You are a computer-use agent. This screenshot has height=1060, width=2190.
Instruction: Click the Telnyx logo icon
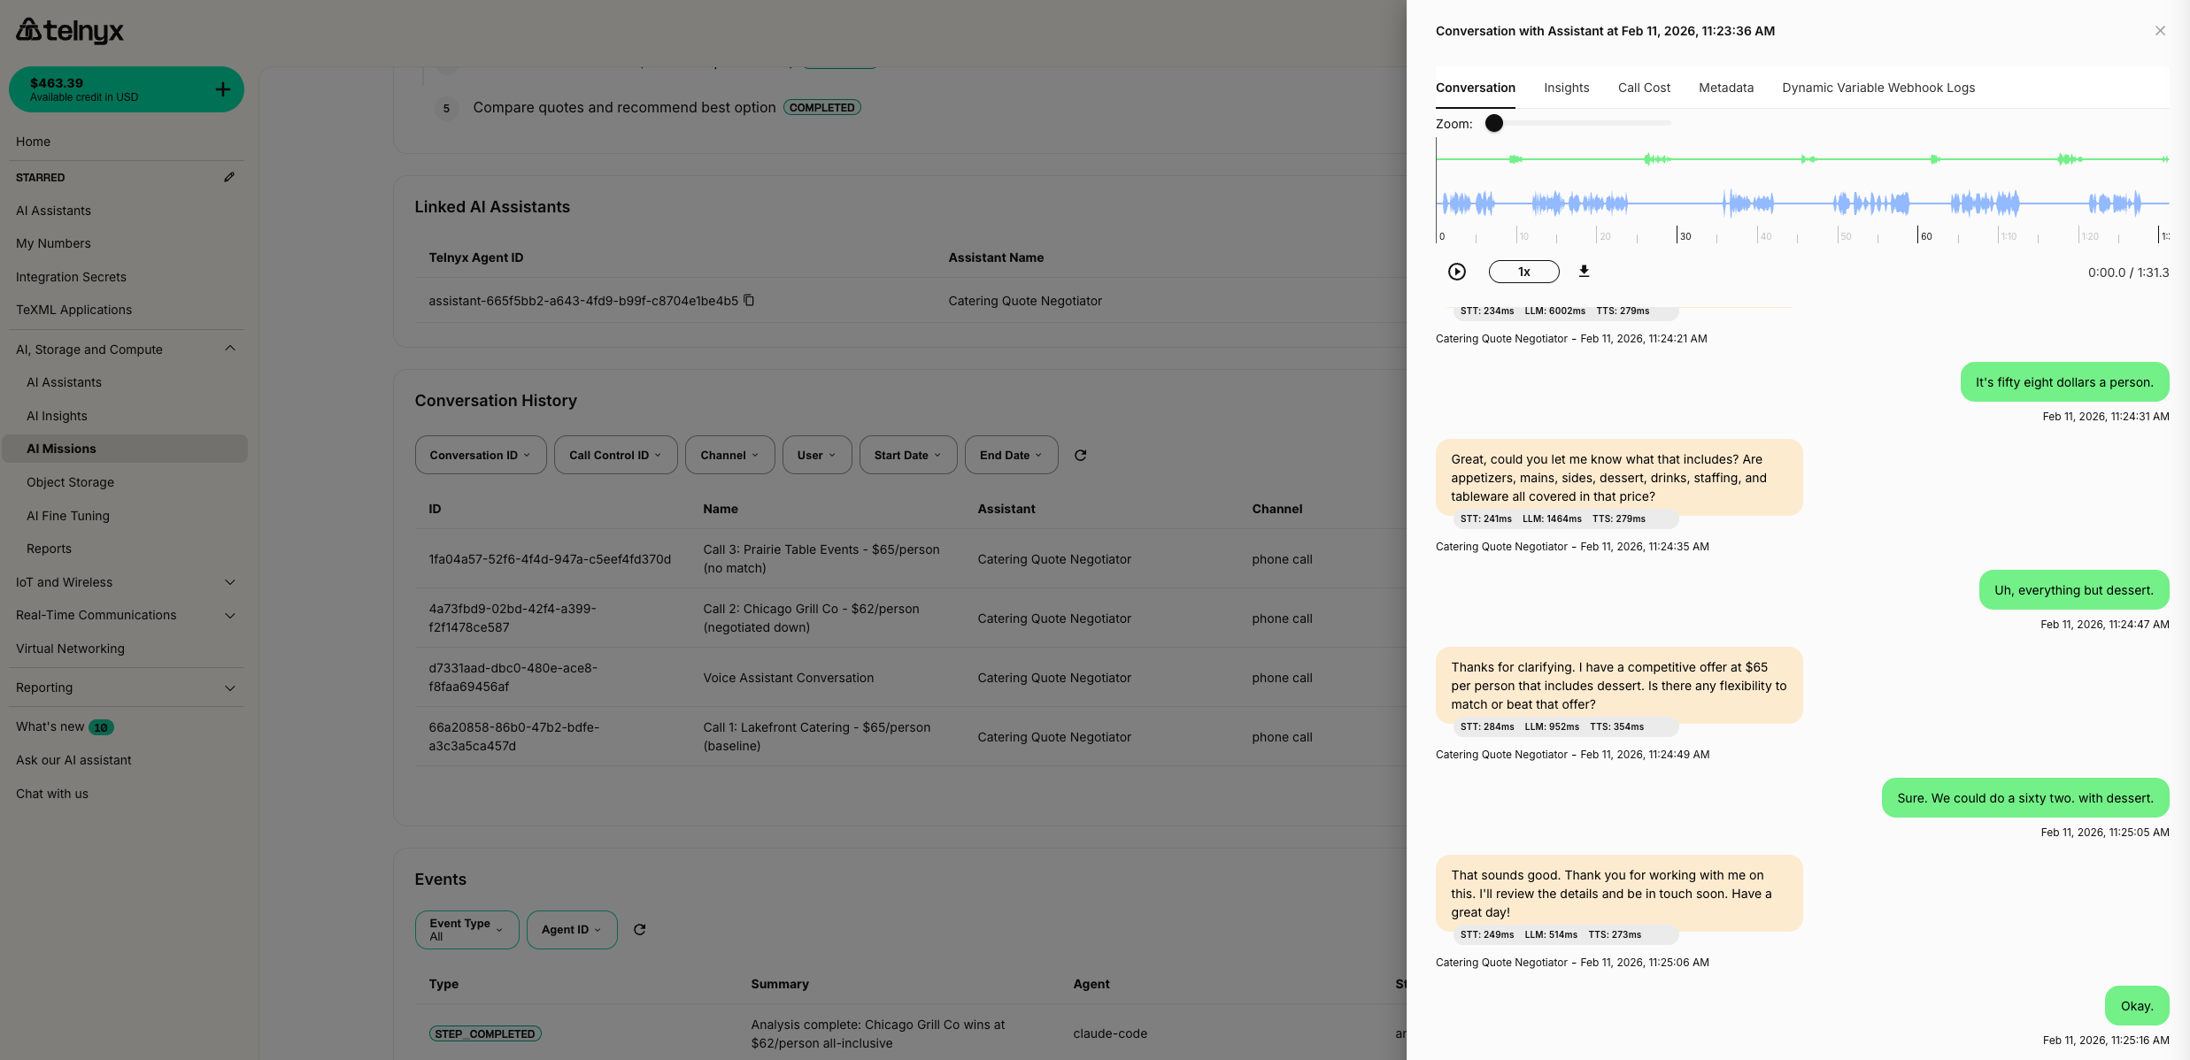[x=30, y=30]
